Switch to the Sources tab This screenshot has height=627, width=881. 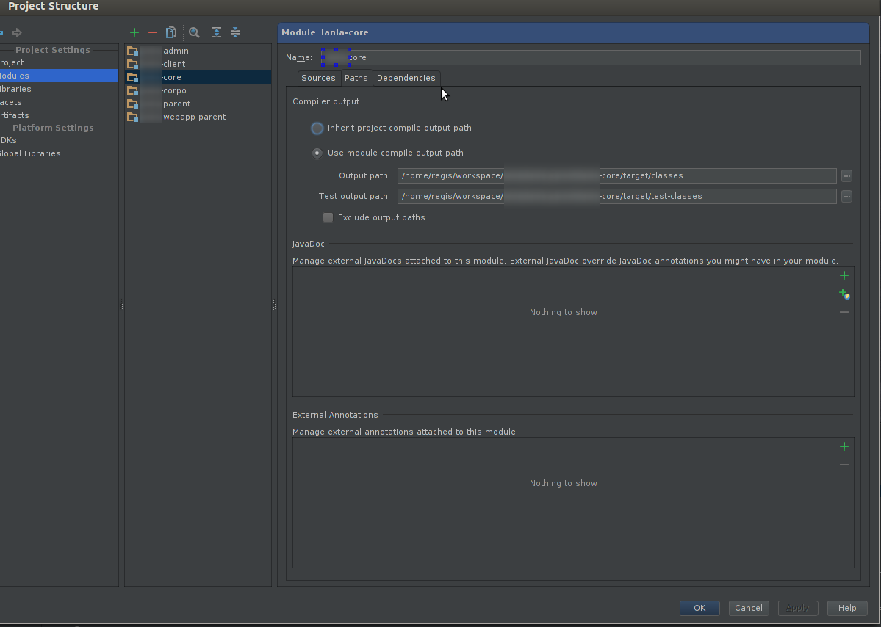[x=318, y=78]
